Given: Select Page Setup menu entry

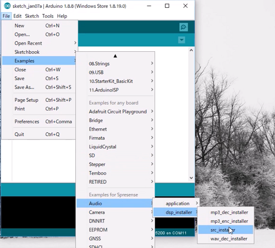Looking at the screenshot, I should [x=39, y=100].
